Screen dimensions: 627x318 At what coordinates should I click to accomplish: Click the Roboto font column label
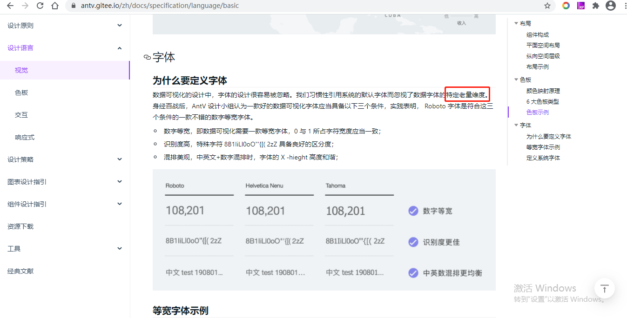[x=175, y=185]
